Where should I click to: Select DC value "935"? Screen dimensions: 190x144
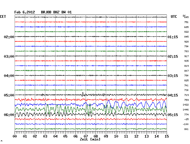pos(186,61)
